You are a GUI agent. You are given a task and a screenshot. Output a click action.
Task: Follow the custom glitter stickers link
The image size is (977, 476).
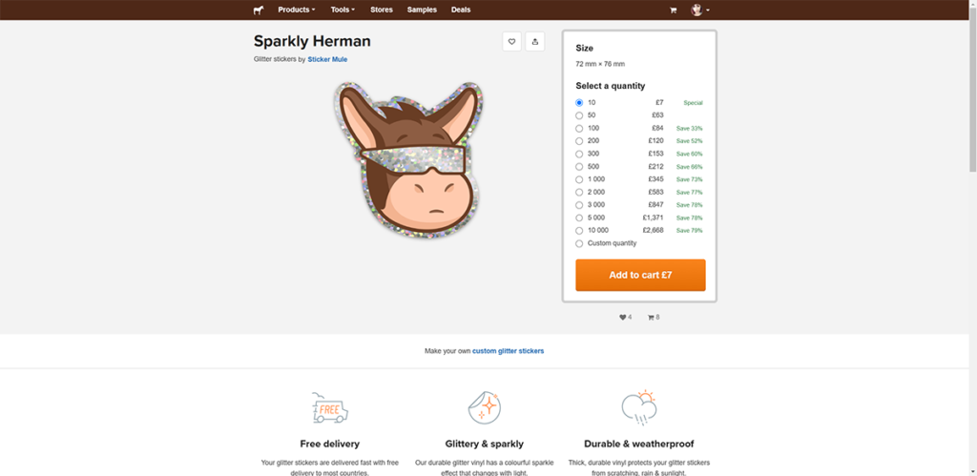point(508,351)
